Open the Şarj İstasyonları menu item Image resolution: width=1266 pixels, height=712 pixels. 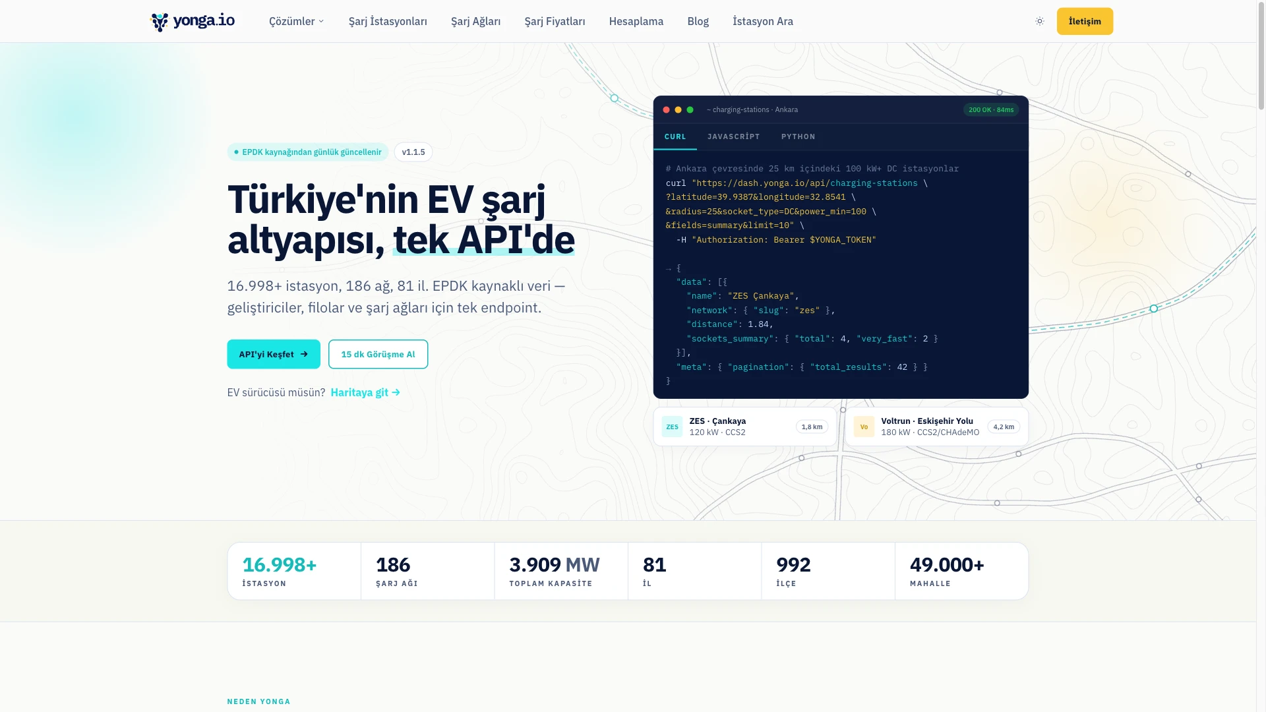point(388,21)
